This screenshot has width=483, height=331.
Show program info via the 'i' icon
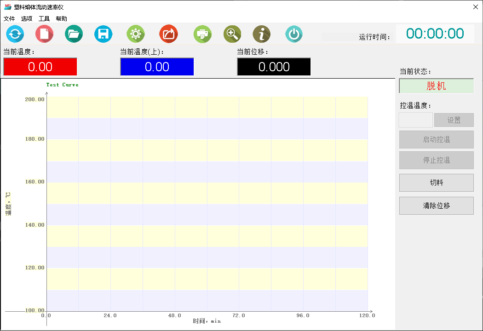261,34
